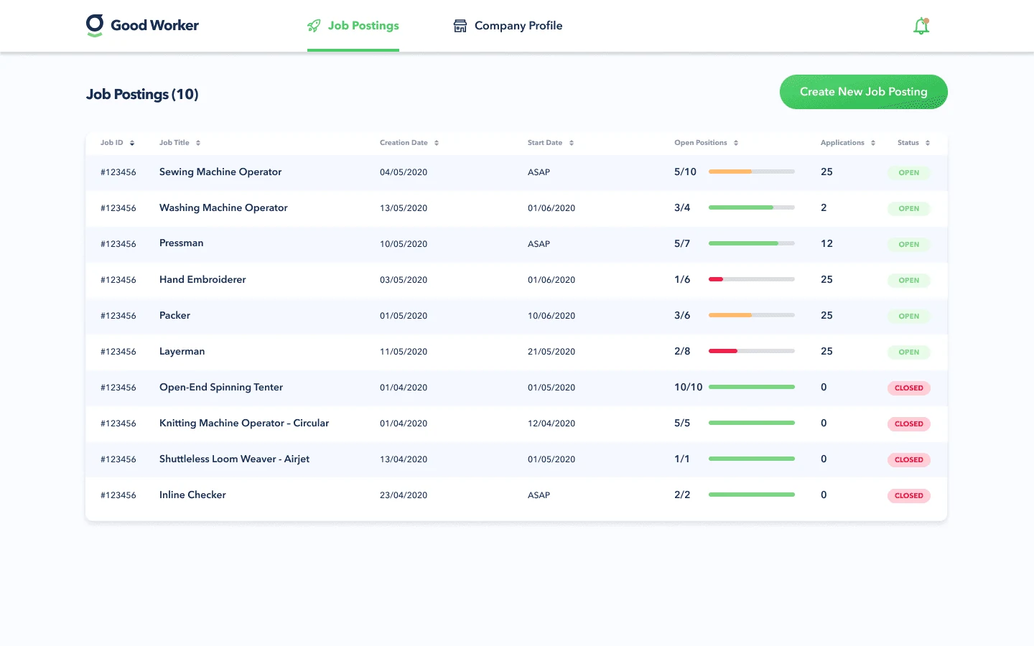This screenshot has width=1034, height=646.
Task: Sort by Applications arrows
Action: pyautogui.click(x=873, y=143)
